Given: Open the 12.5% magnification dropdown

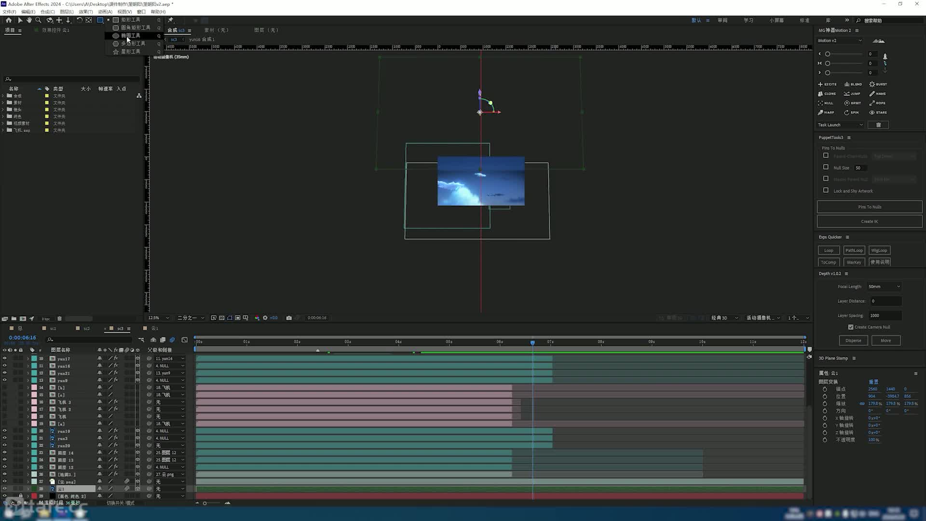Looking at the screenshot, I should [159, 318].
